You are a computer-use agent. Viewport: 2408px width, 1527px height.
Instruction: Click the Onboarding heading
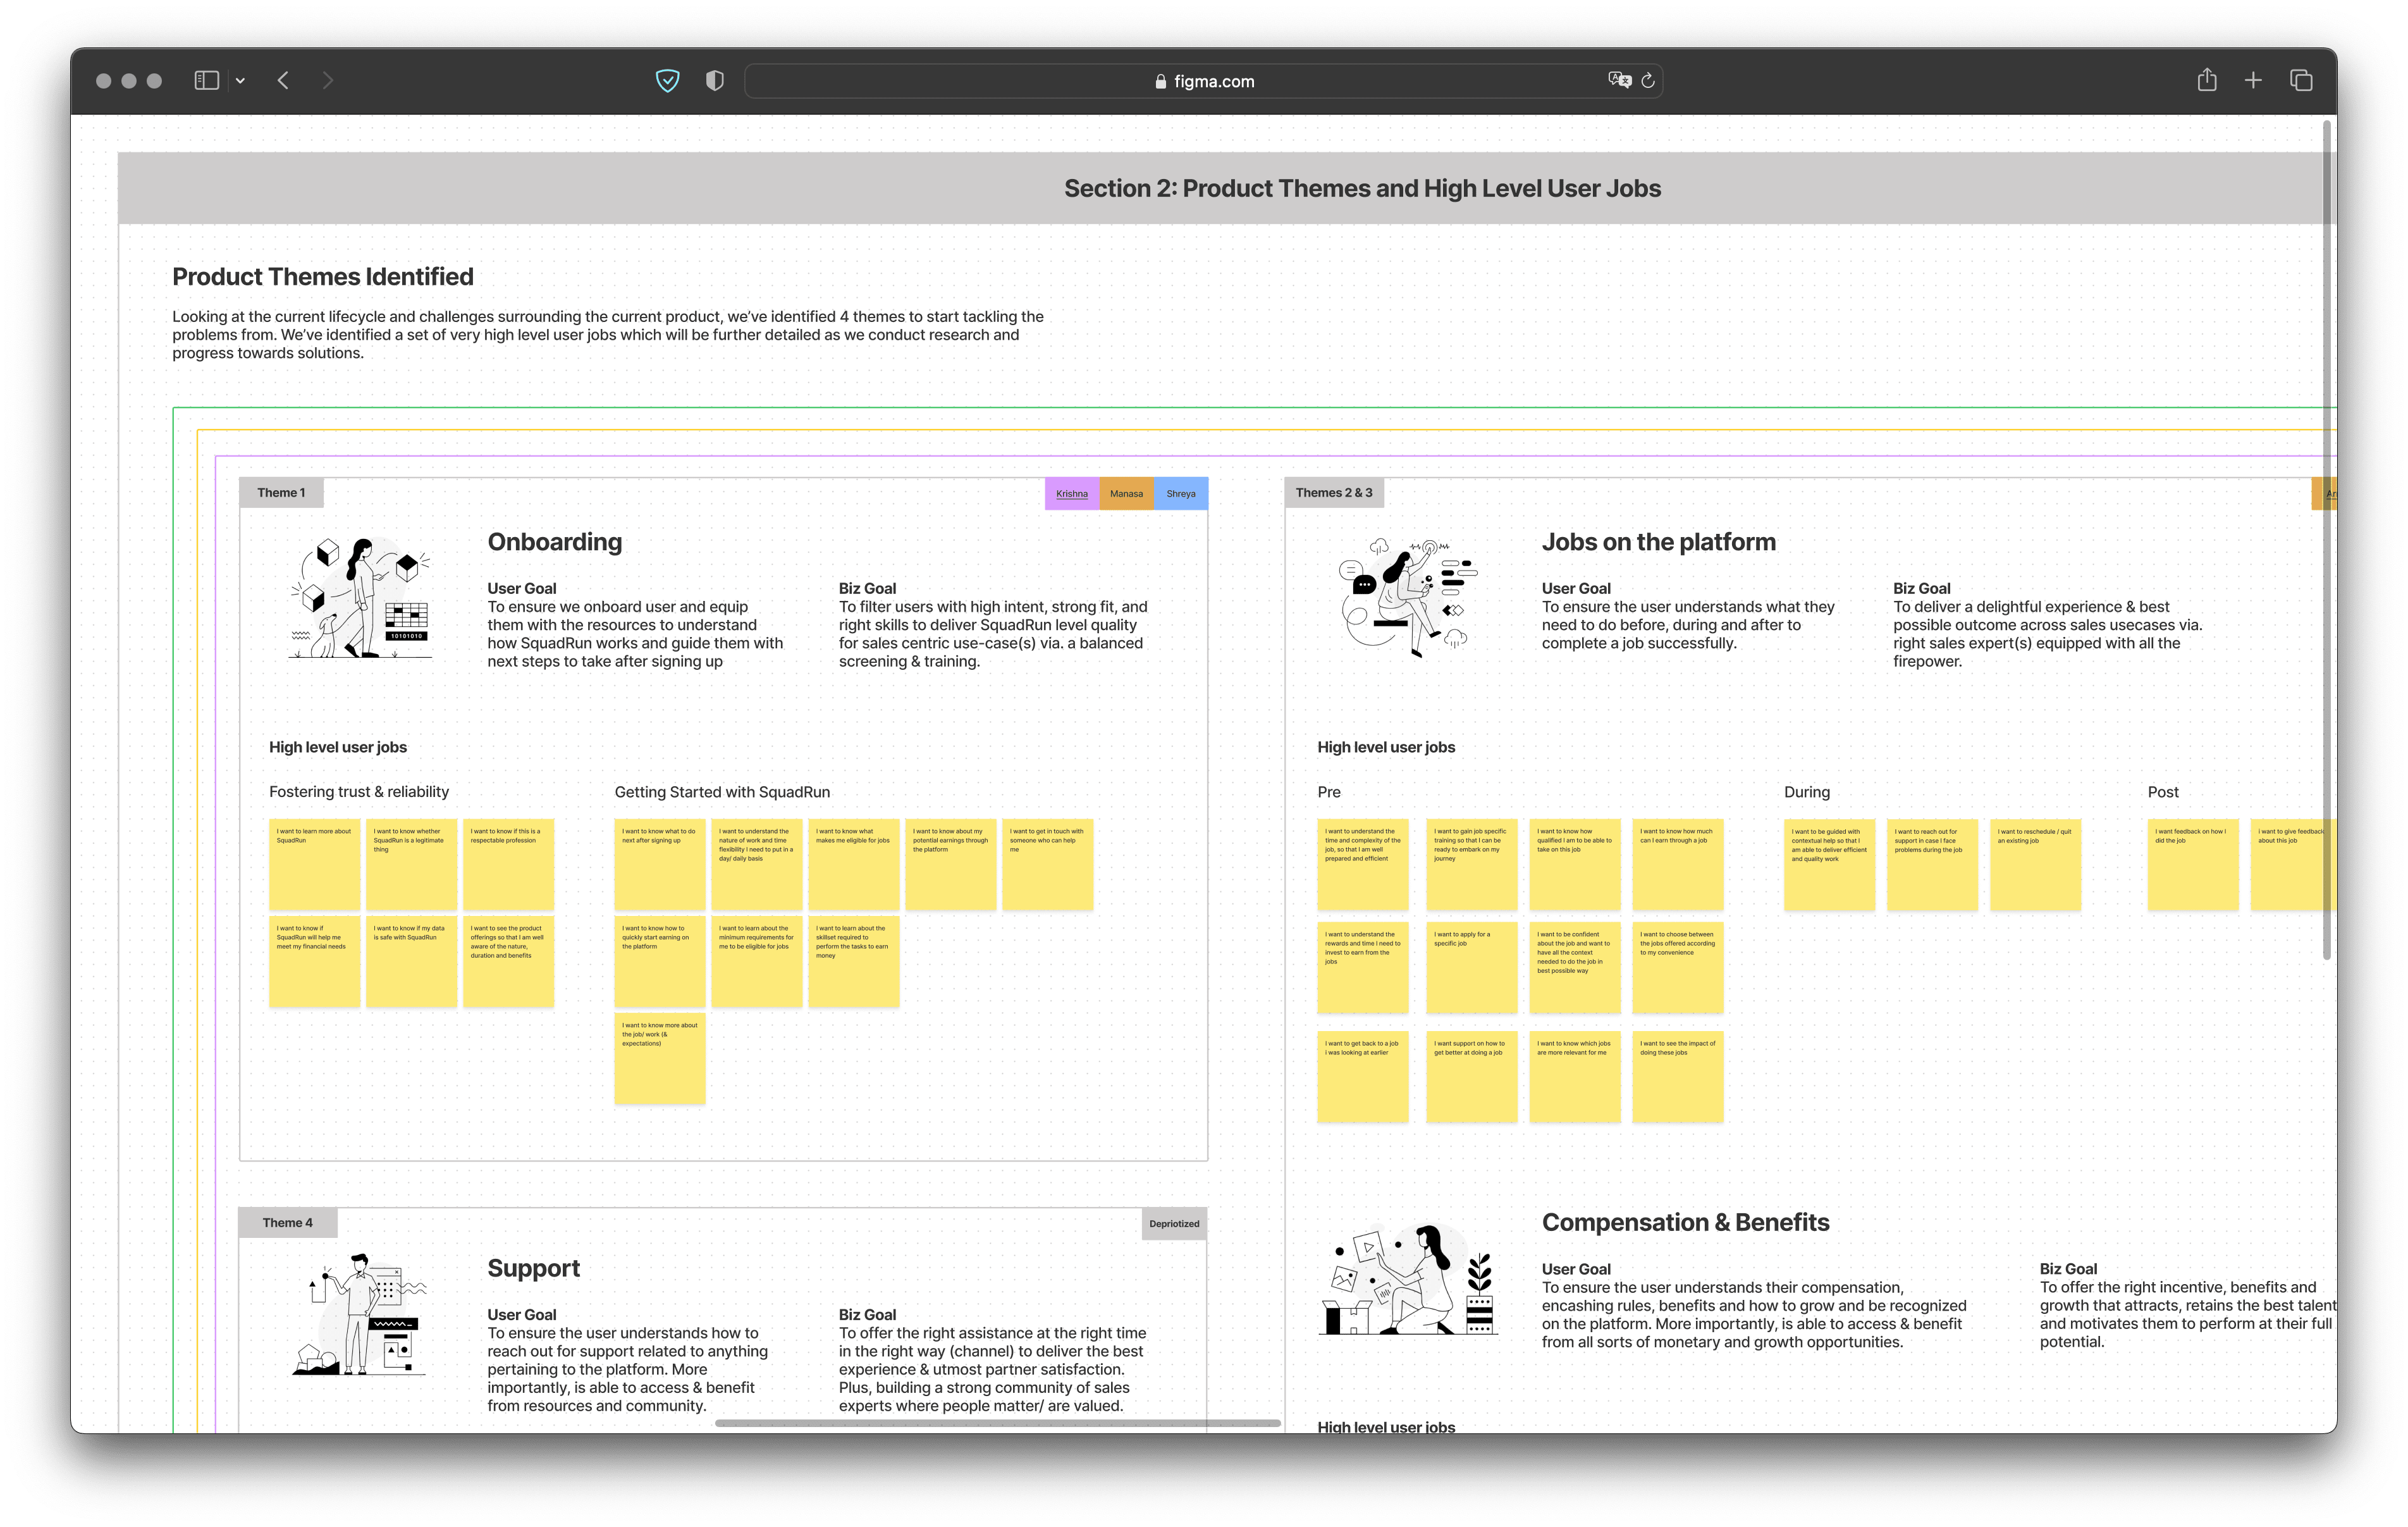(x=555, y=541)
